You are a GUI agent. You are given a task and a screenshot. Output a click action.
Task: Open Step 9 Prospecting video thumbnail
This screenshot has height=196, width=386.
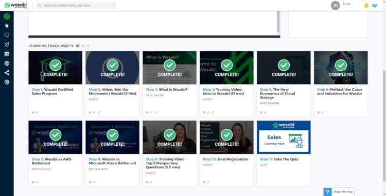pyautogui.click(x=170, y=138)
